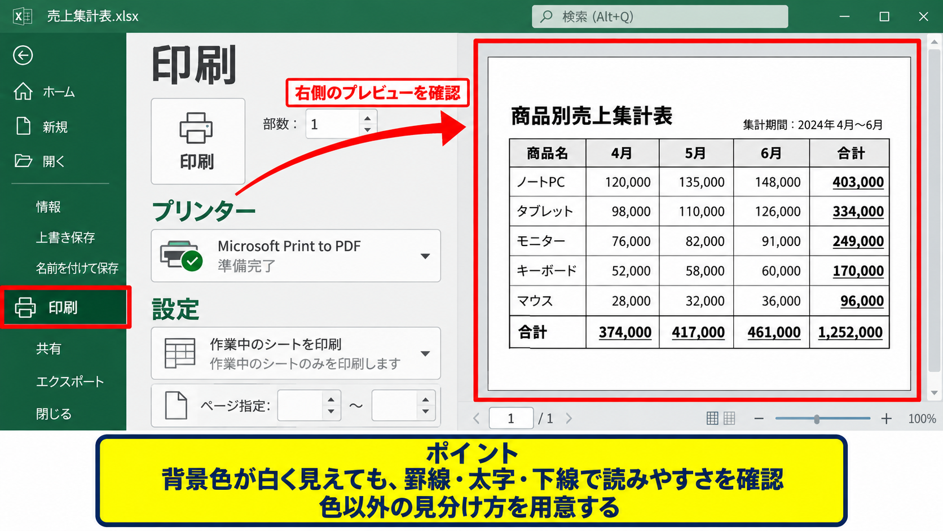This screenshot has height=531, width=943.
Task: Click the 1,252,000 grand total
Action: (850, 332)
